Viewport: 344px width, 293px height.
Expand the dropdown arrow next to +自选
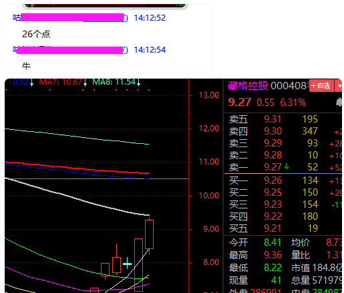[339, 86]
